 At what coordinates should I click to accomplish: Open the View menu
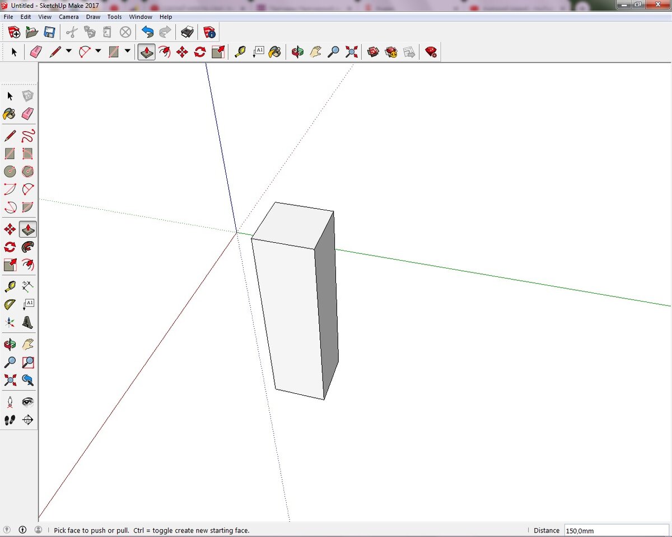(x=45, y=17)
